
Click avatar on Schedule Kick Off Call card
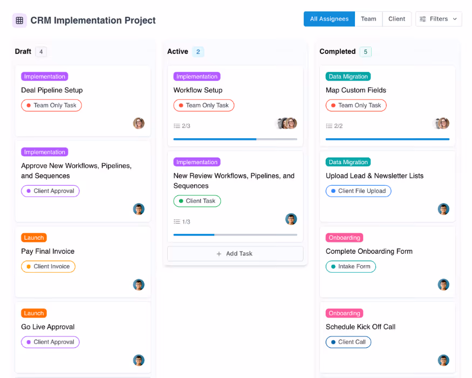[443, 360]
